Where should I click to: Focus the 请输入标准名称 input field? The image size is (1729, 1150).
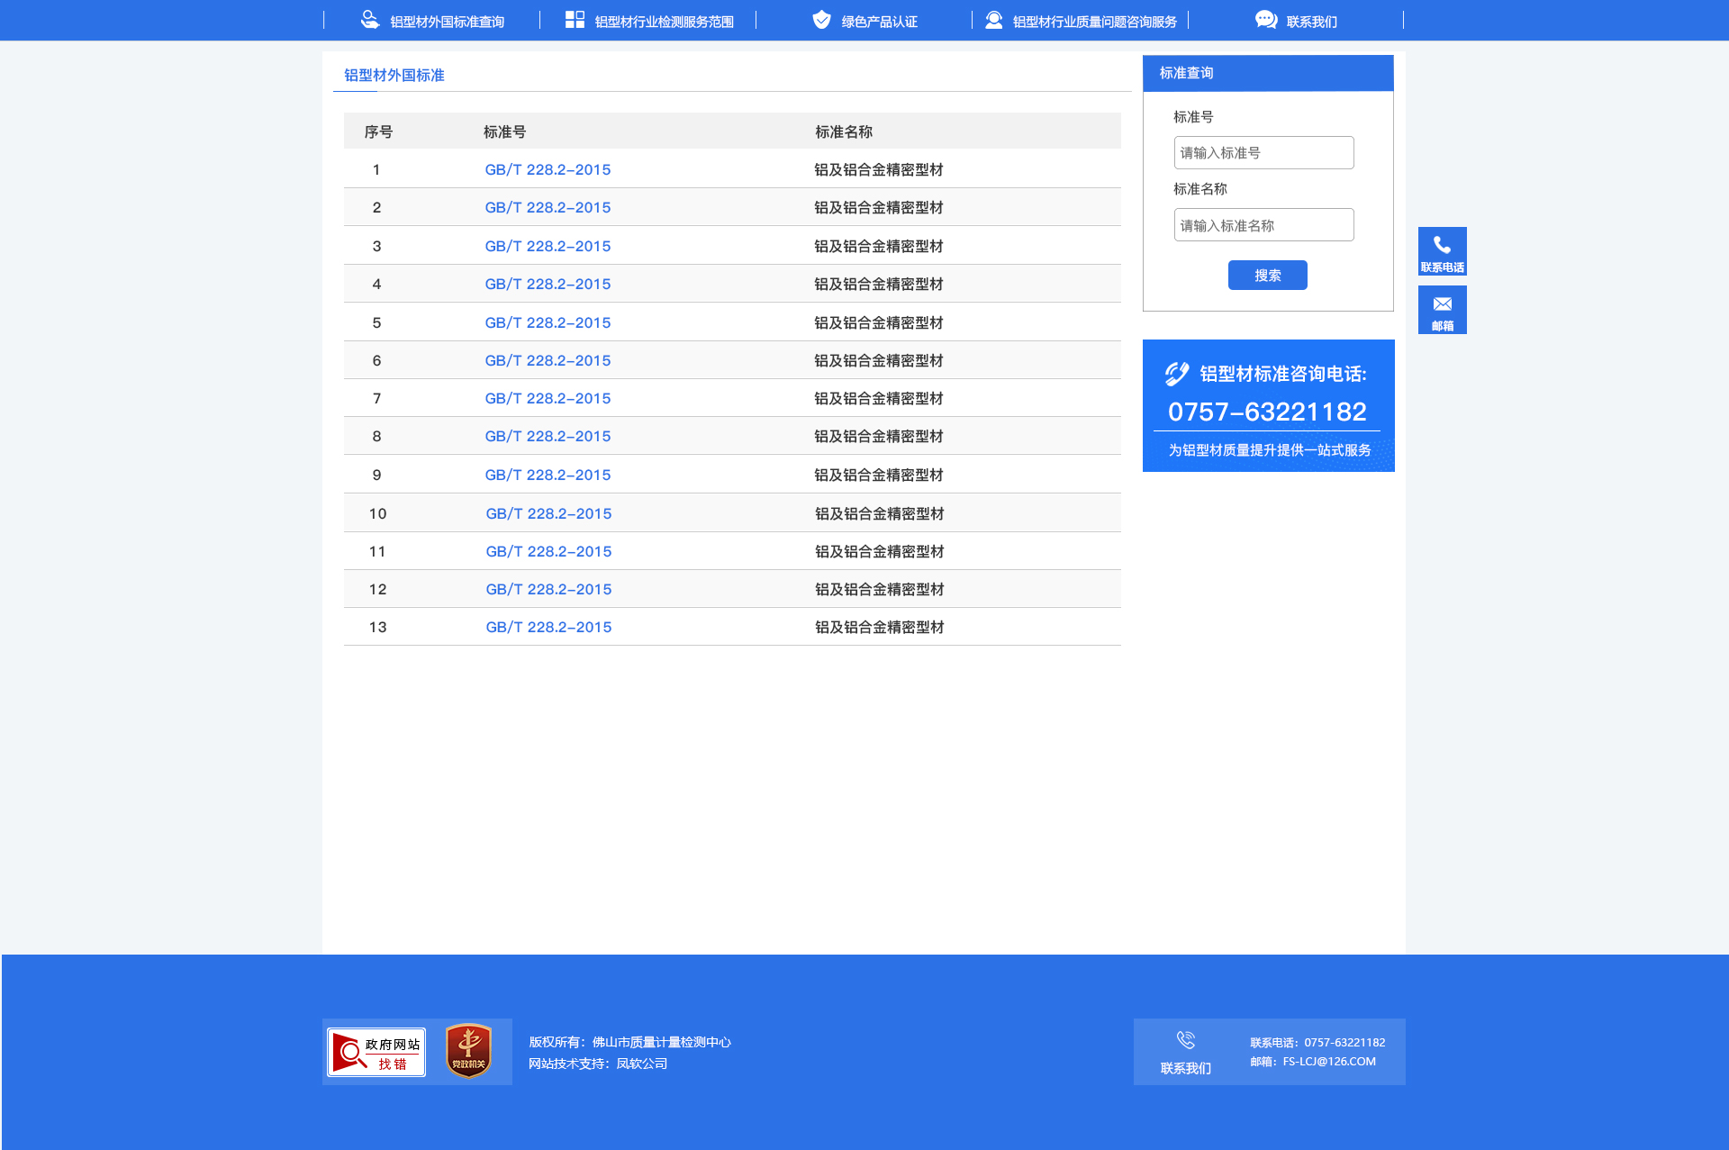coord(1263,225)
